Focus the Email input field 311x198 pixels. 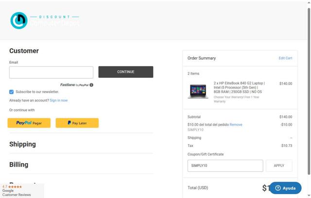(x=51, y=72)
